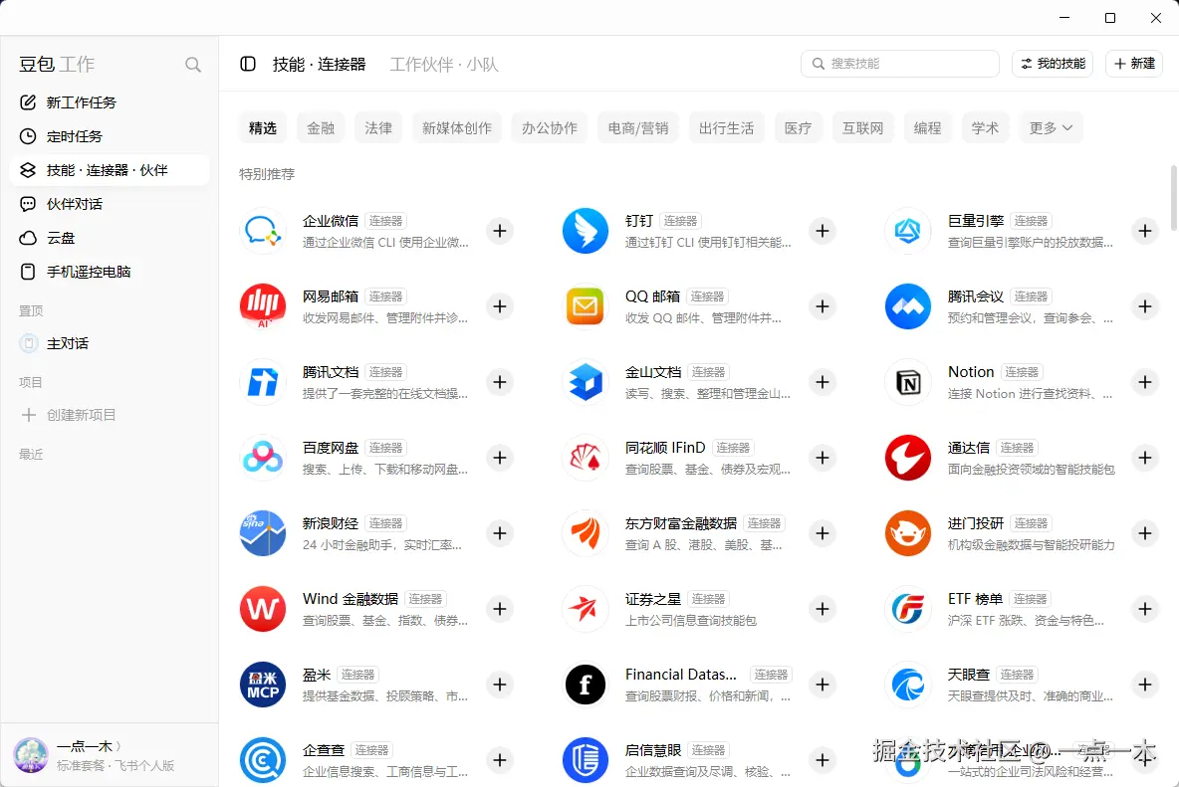Select the 出行生活 category chip
The image size is (1179, 787).
(726, 127)
